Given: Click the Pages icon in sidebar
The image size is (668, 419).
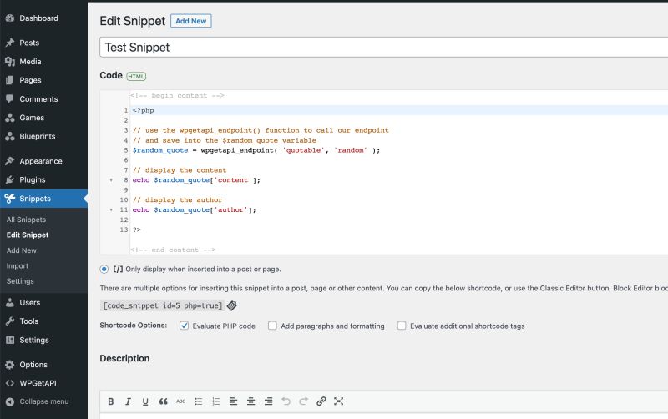Looking at the screenshot, I should tap(10, 80).
